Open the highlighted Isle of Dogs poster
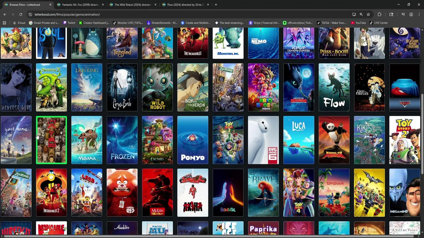Viewport: 424px width, 238px height. click(51, 140)
